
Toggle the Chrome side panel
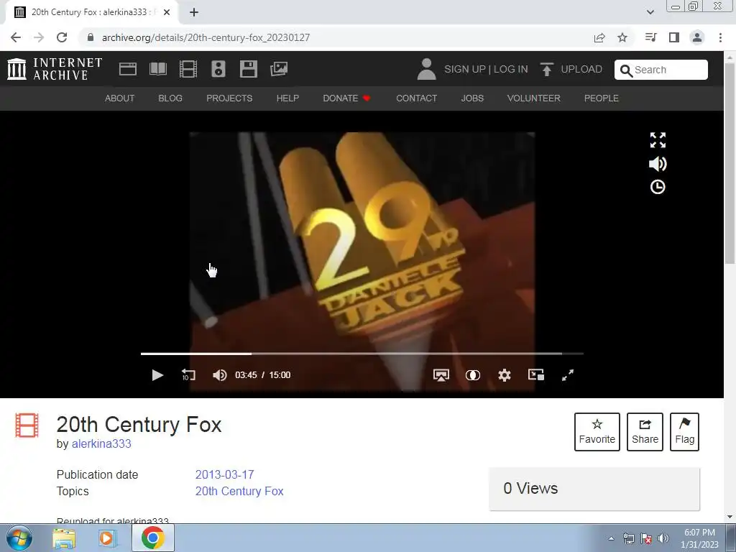(674, 37)
